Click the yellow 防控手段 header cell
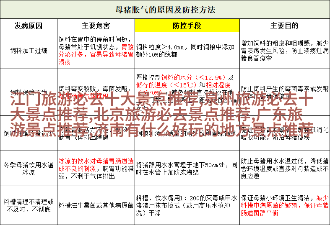330x225 pixels. [187, 26]
